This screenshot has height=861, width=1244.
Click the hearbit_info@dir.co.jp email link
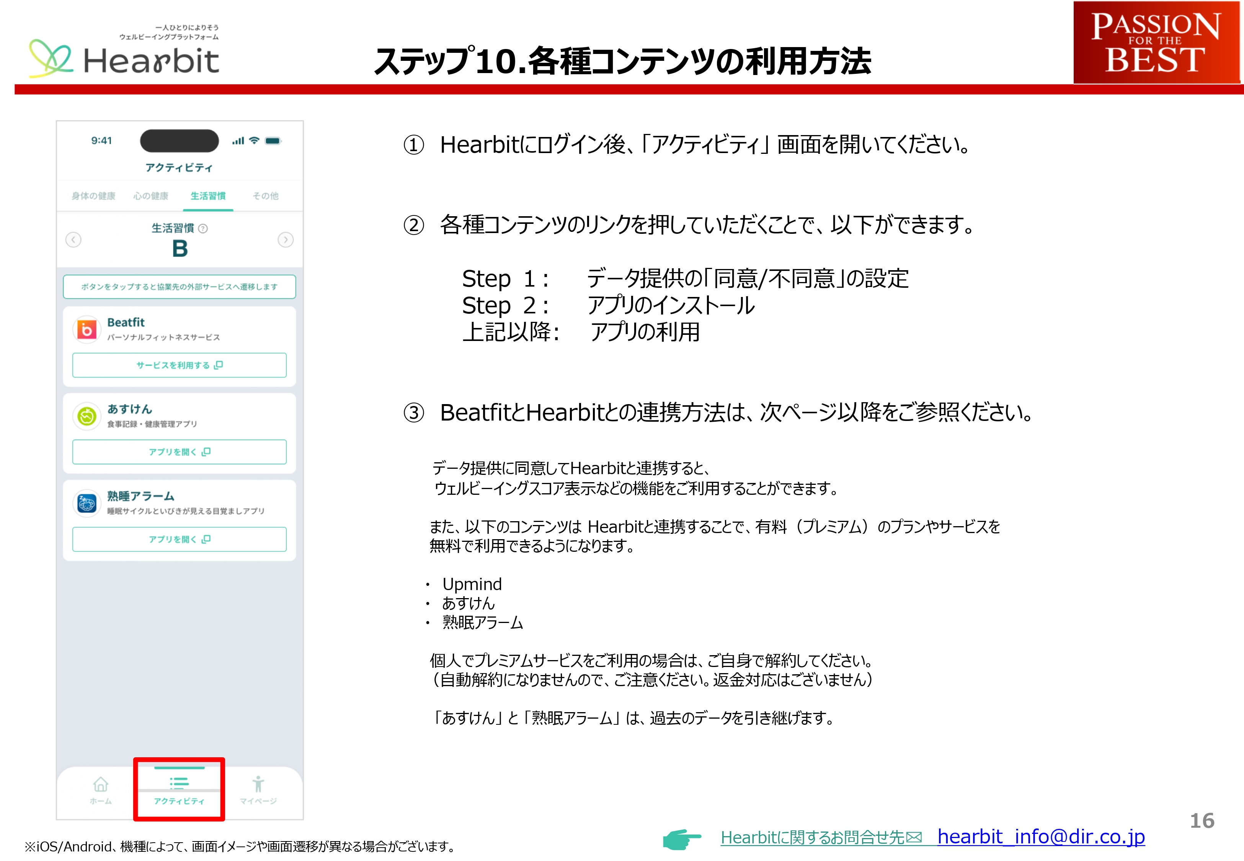pyautogui.click(x=1041, y=837)
